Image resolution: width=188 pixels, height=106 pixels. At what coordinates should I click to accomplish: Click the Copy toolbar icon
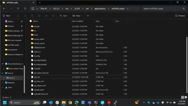[25, 16]
